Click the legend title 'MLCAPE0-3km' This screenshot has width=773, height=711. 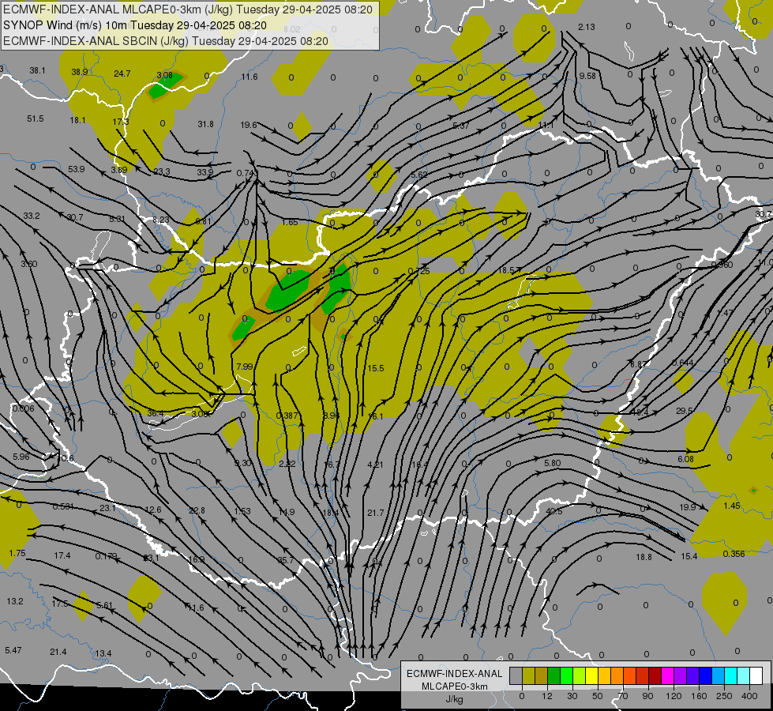455,687
